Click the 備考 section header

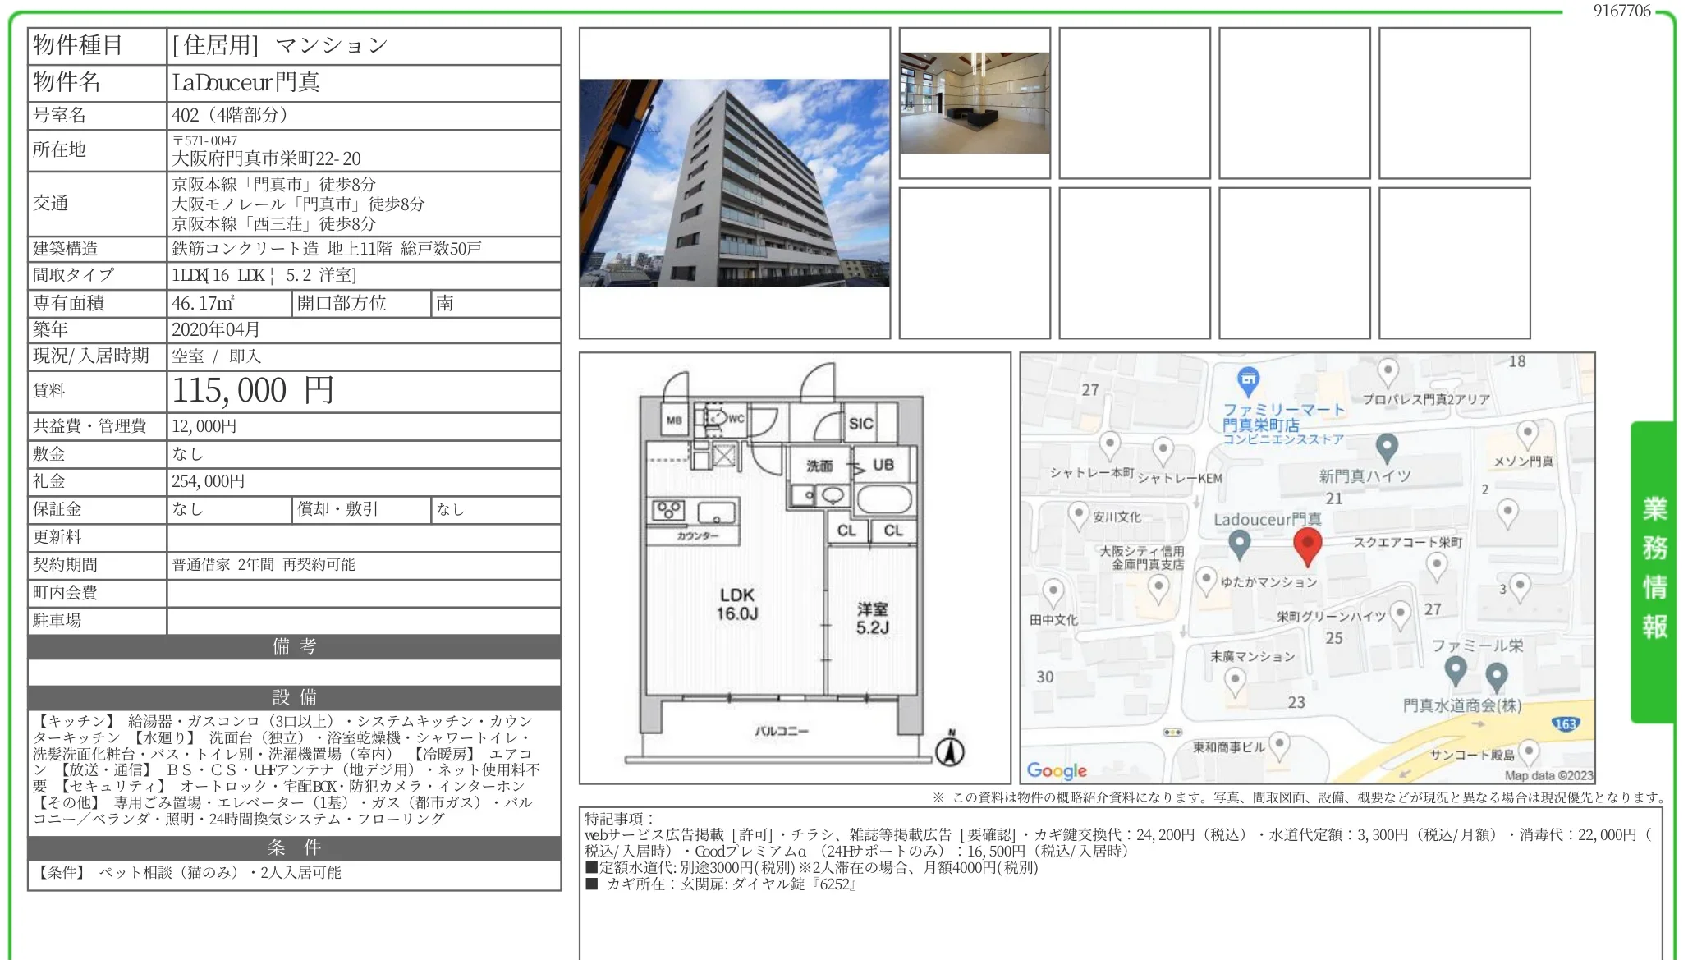click(294, 646)
